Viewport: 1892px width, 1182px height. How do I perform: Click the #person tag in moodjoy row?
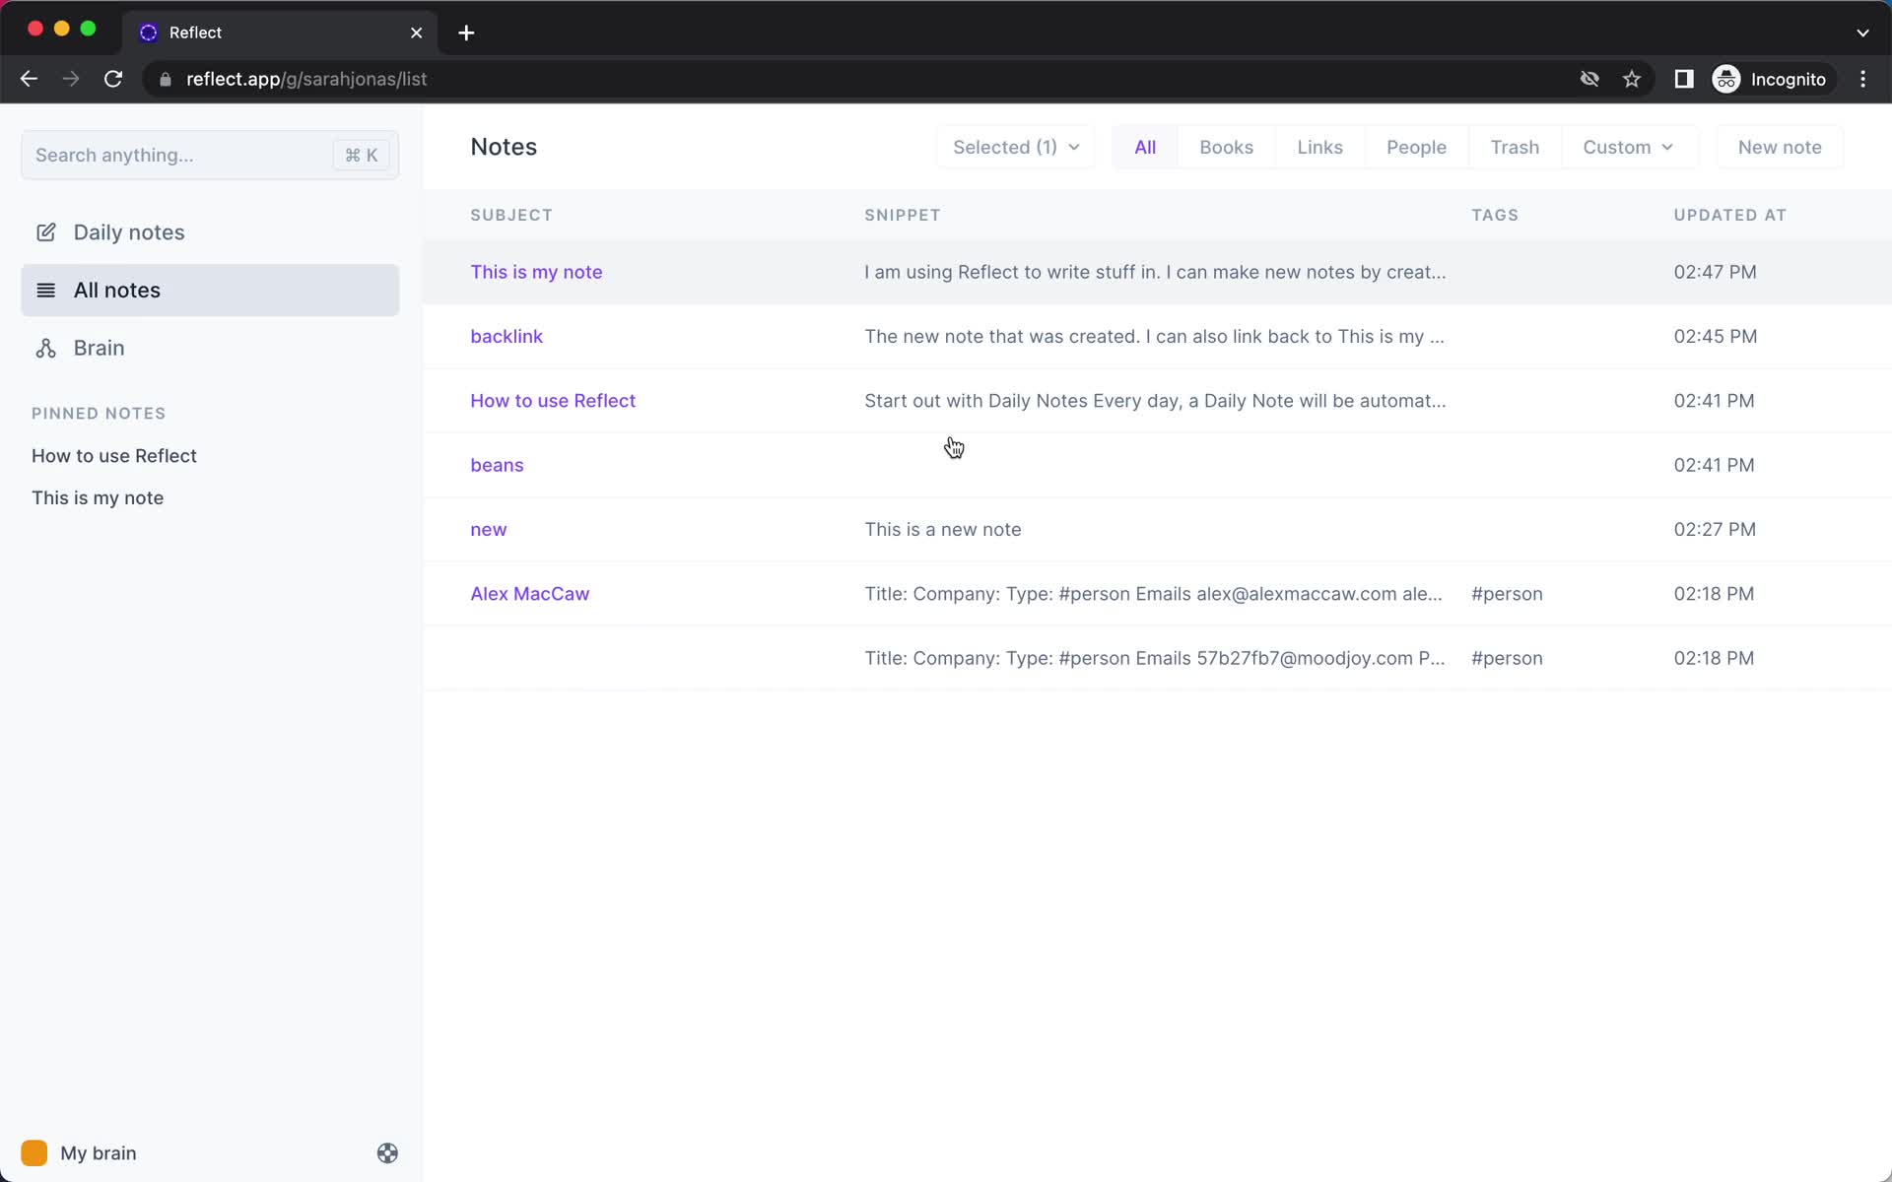(x=1507, y=658)
